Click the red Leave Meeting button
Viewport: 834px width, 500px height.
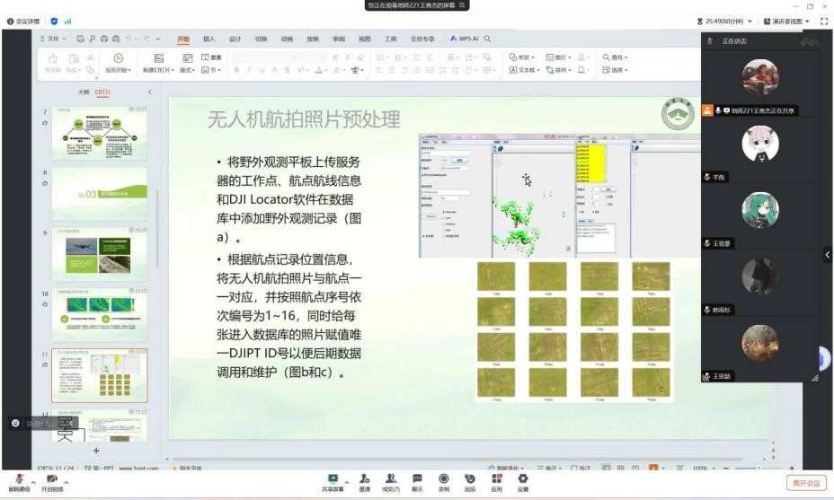tap(805, 483)
